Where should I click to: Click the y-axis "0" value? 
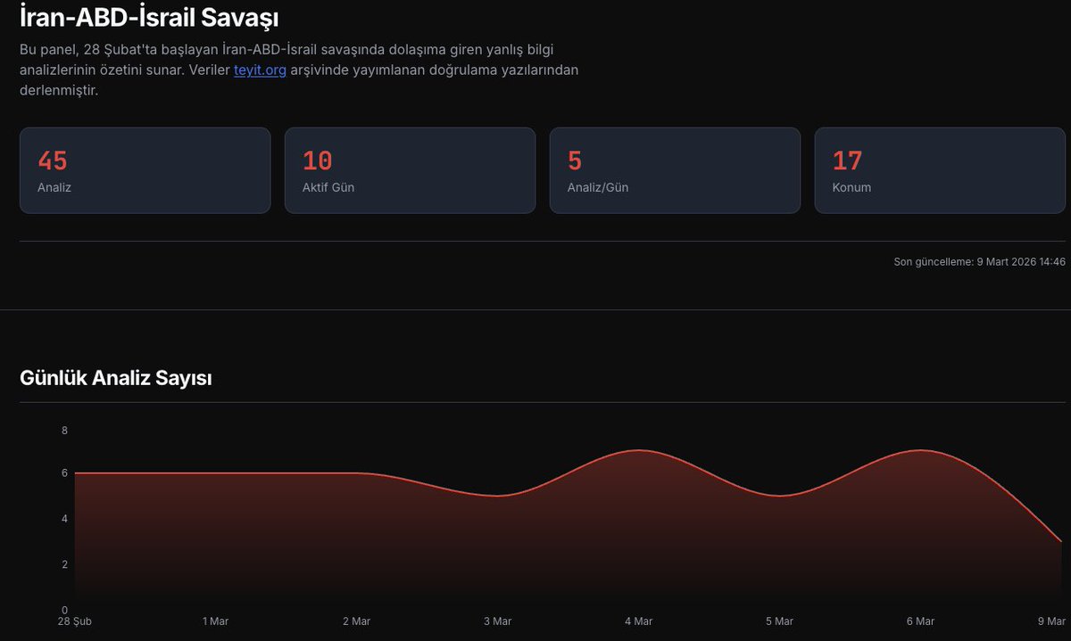(63, 612)
